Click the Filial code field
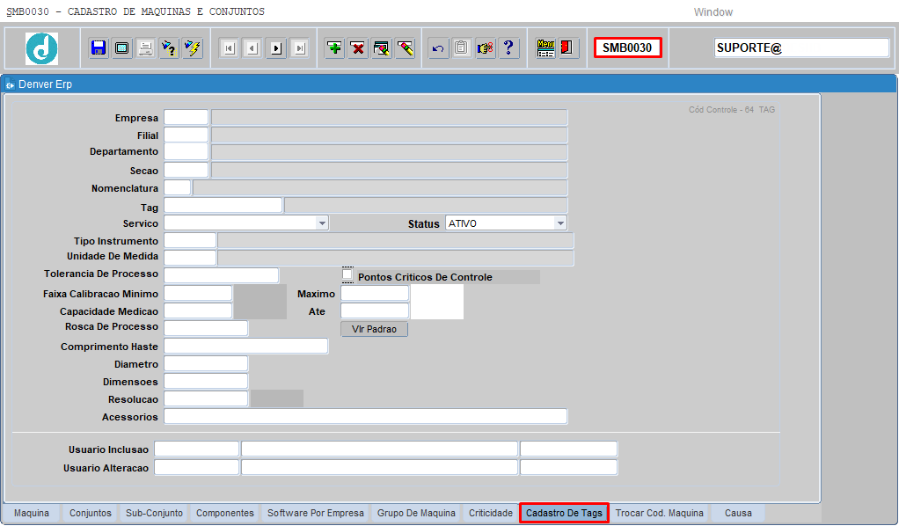 pos(186,135)
